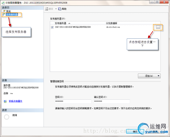The image size is (170, 137).
Task: Click the distribution database cell
Action: pyautogui.click(x=113, y=27)
